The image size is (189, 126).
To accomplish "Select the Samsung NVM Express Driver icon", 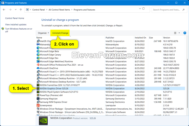I will click(x=38, y=102).
